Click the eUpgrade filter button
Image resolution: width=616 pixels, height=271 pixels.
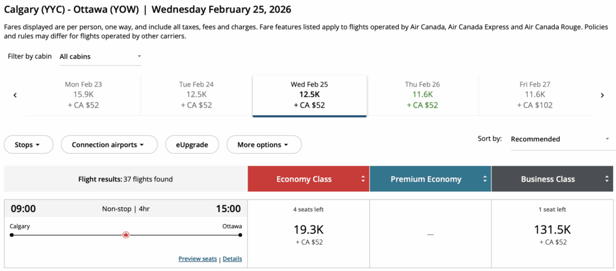(192, 145)
